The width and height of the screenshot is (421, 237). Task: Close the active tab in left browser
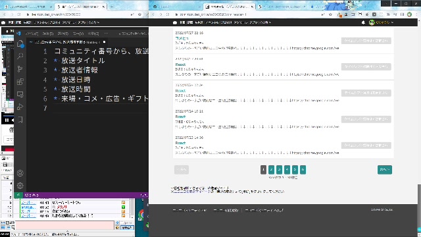[103, 7]
